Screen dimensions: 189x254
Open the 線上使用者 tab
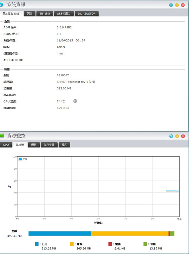click(x=64, y=14)
